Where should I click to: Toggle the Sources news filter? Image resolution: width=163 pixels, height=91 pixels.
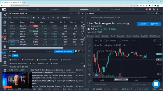14,60
